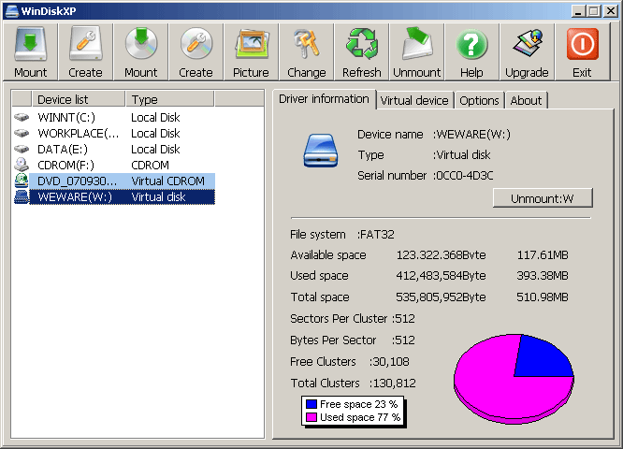Click the Device list column header
The image size is (623, 449).
(78, 99)
